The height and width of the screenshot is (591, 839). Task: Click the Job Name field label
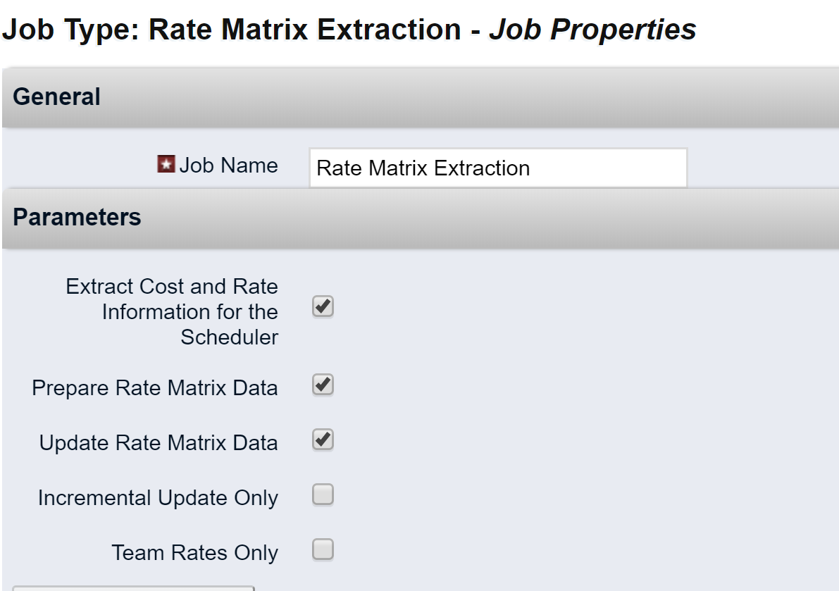tap(228, 166)
